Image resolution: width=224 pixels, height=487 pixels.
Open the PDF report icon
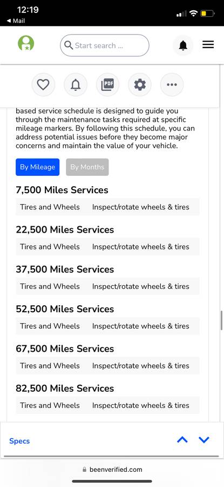[107, 84]
